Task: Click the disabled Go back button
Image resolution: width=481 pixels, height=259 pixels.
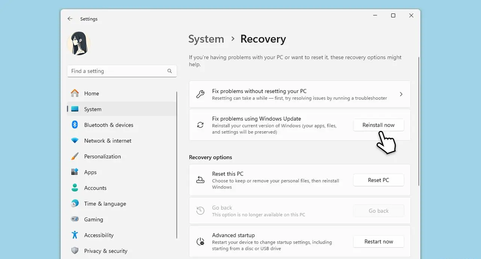Action: [x=378, y=211]
